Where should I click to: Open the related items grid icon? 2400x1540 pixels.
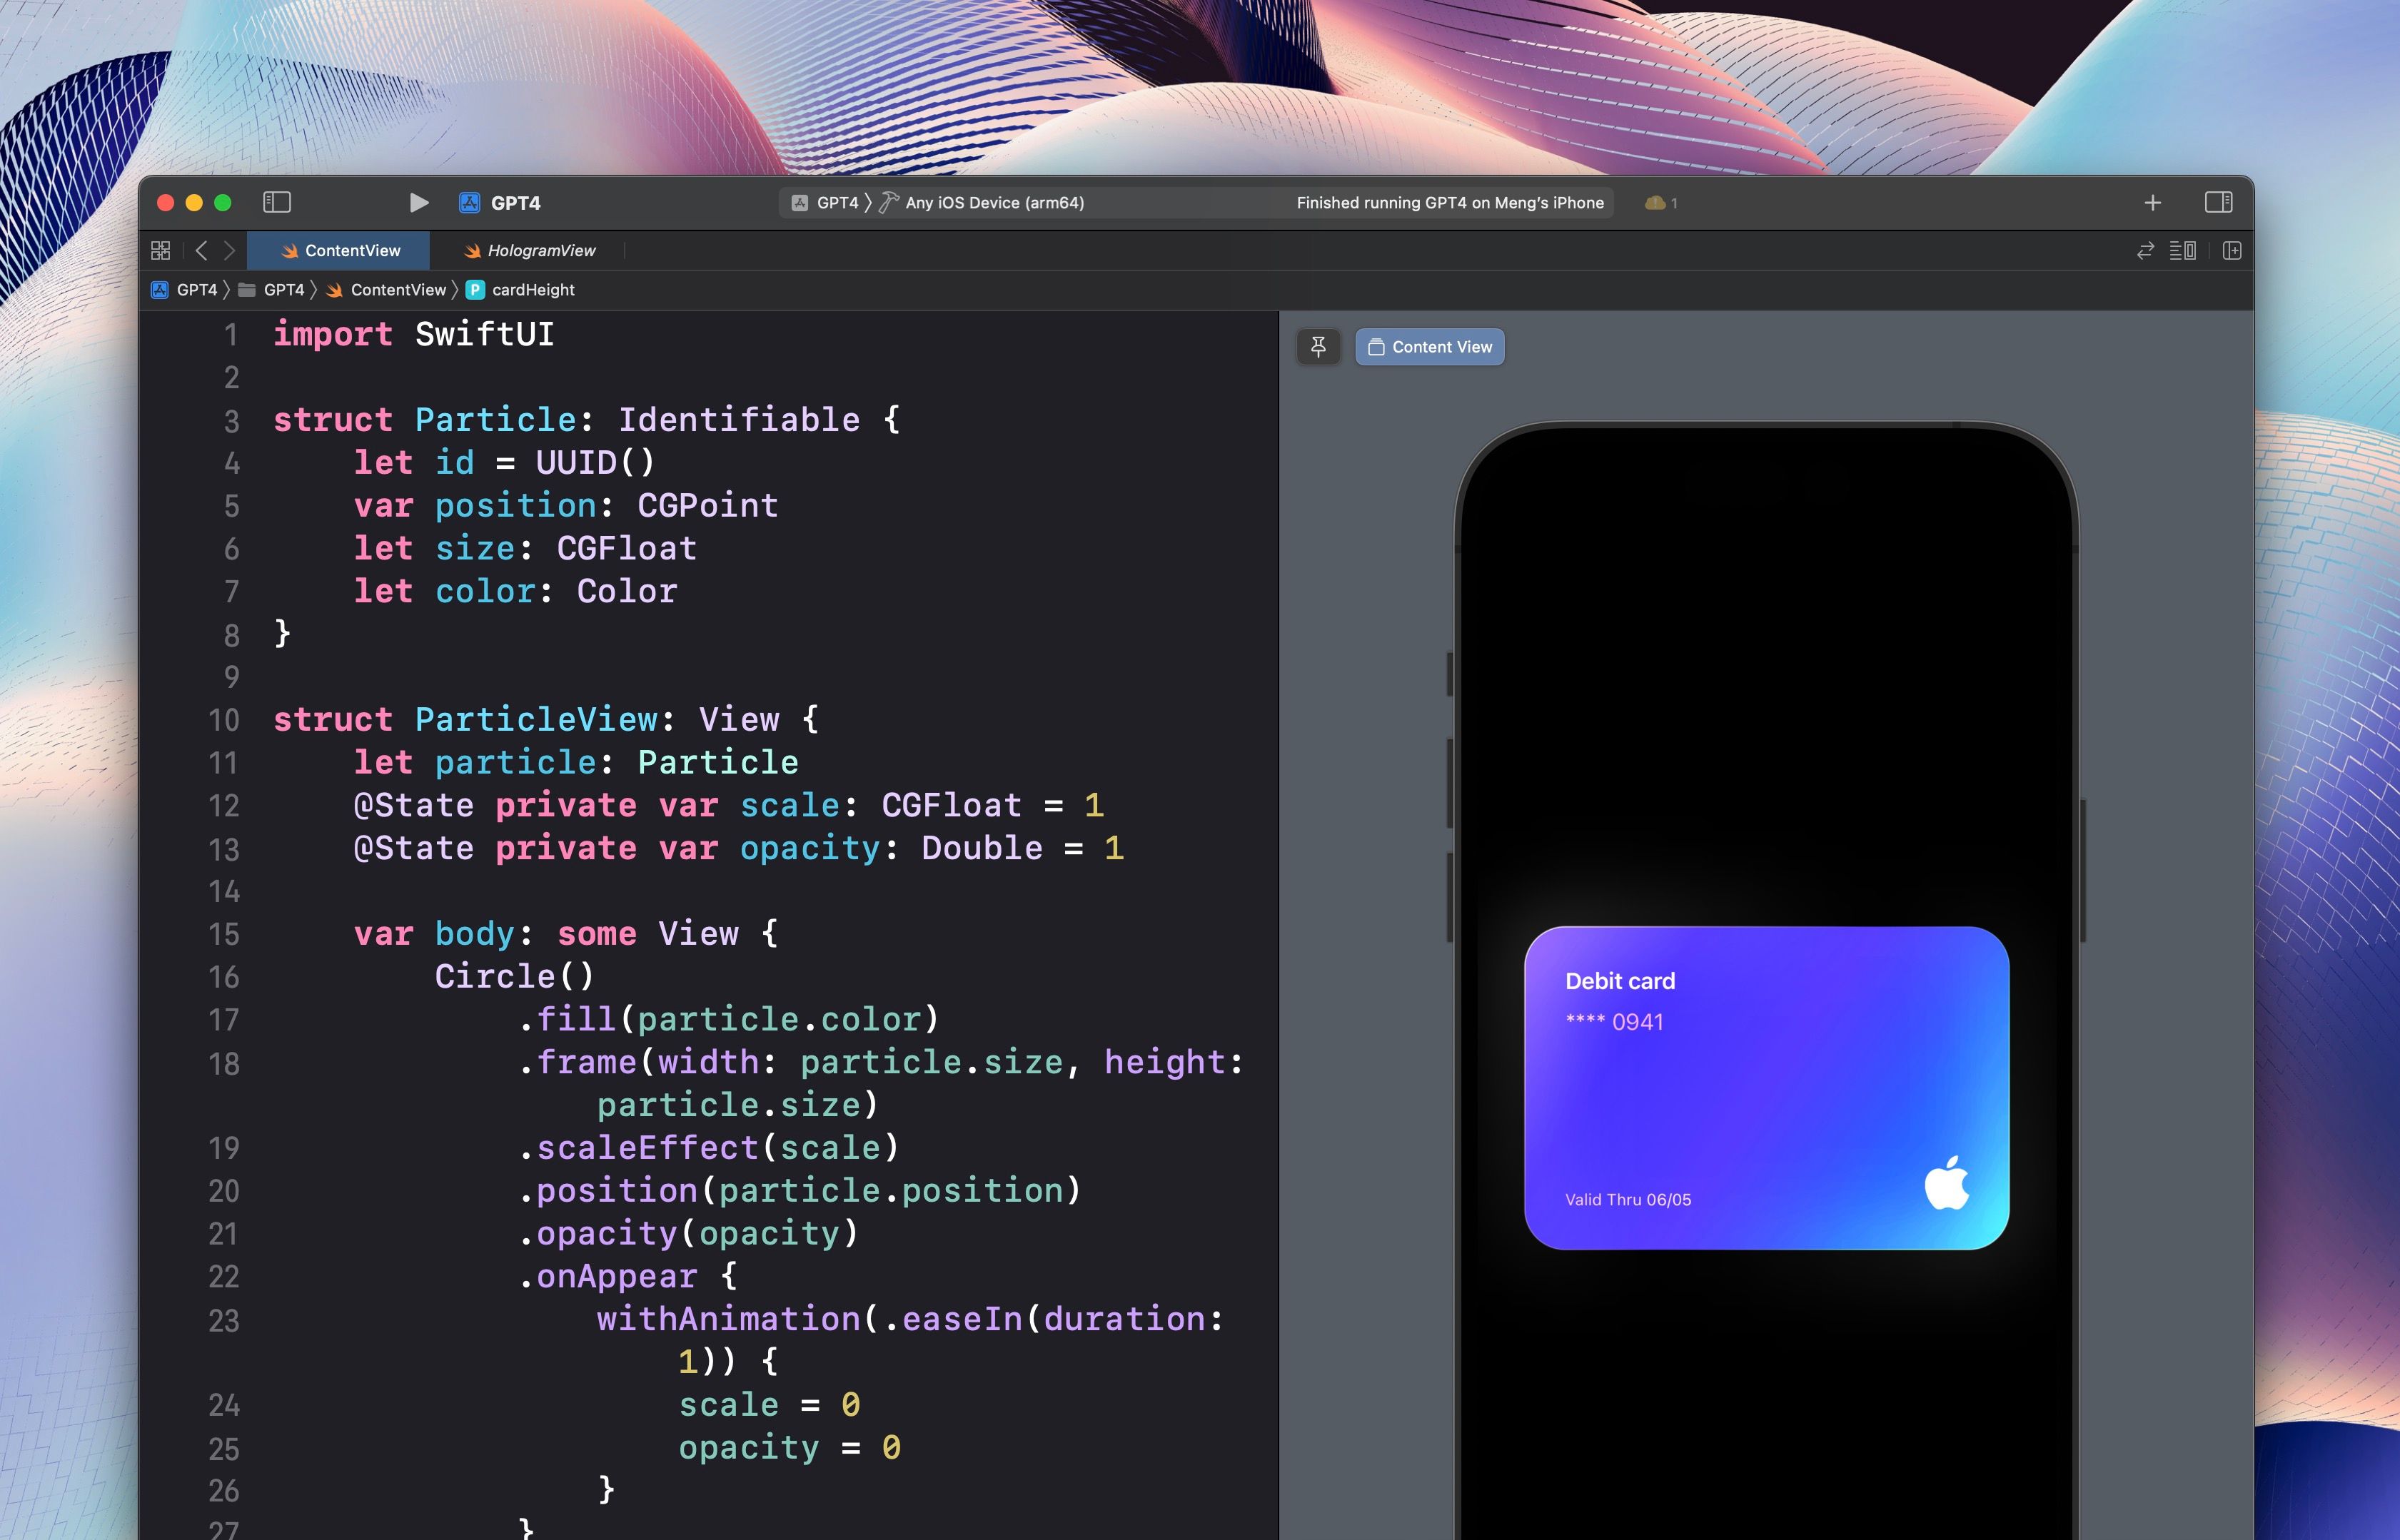pyautogui.click(x=161, y=250)
